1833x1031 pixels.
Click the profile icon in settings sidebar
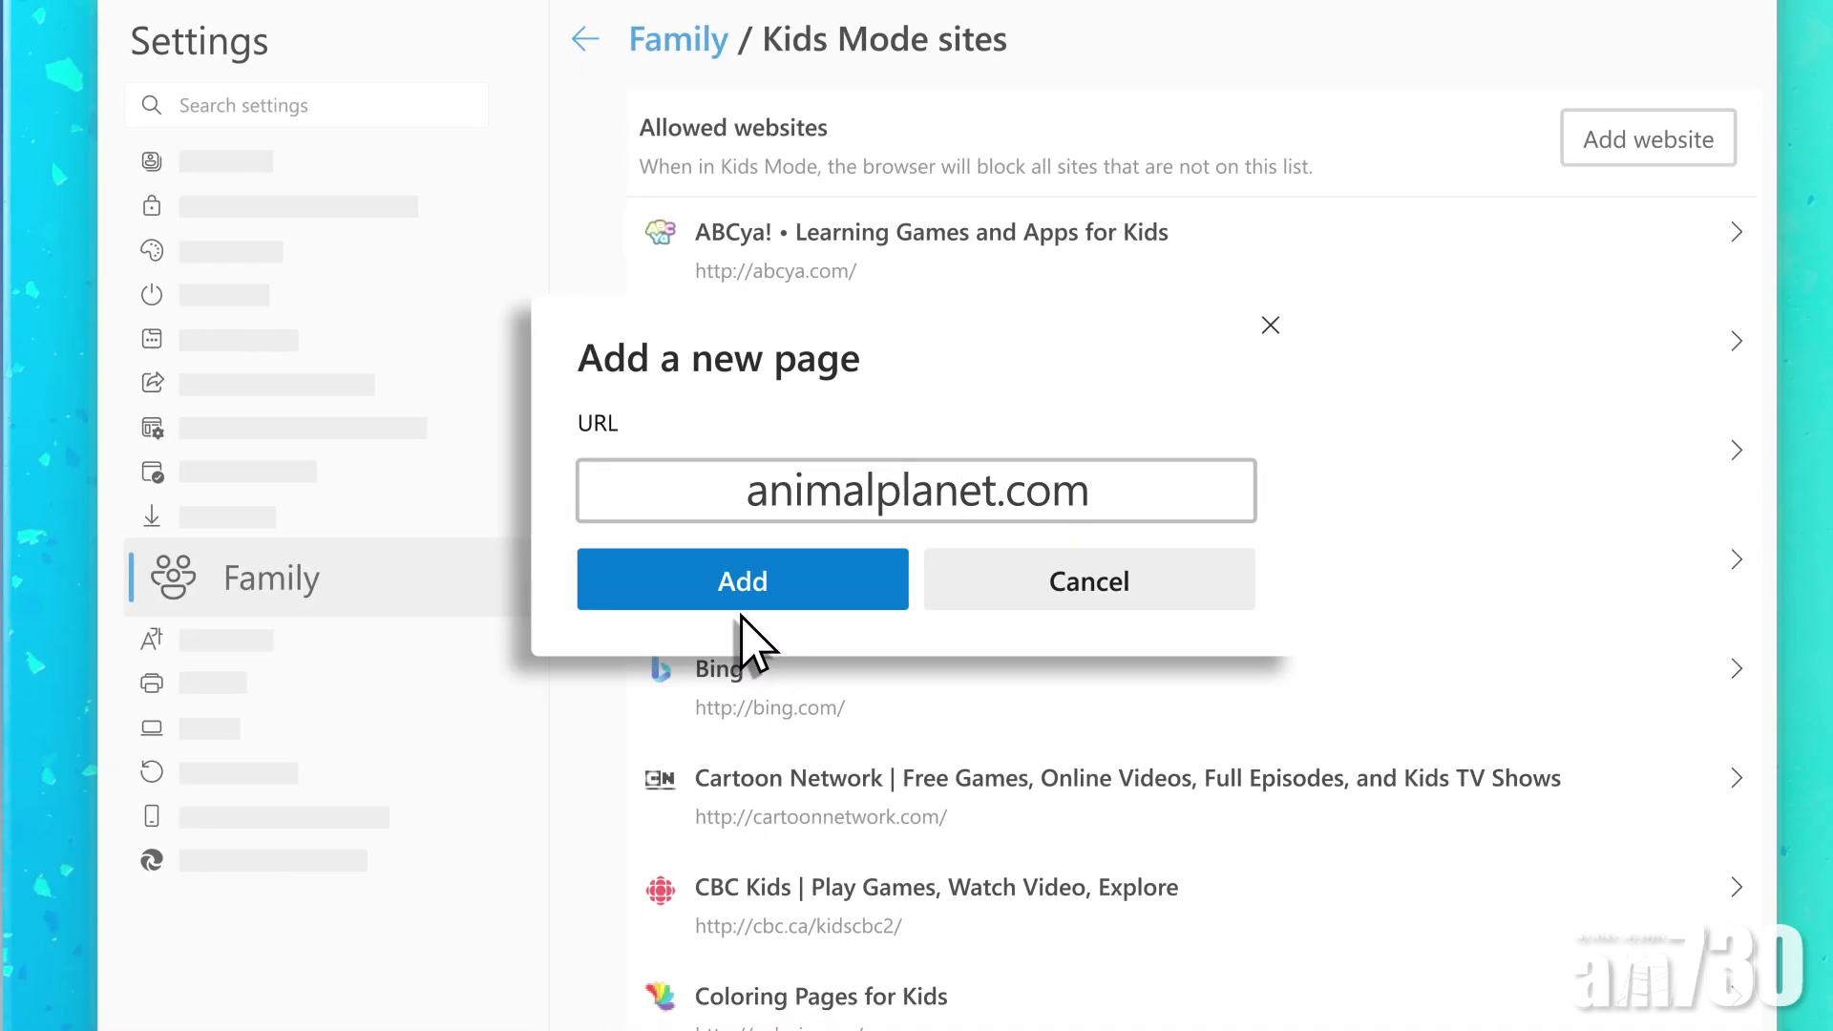152,161
